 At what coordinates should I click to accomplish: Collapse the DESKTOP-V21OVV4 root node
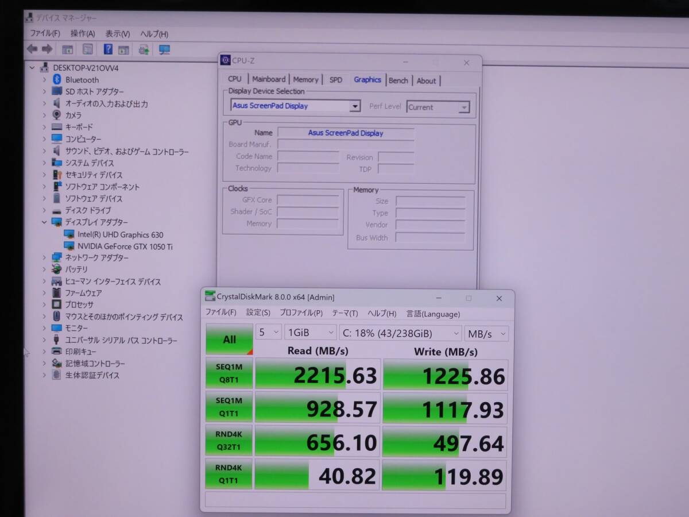point(33,67)
